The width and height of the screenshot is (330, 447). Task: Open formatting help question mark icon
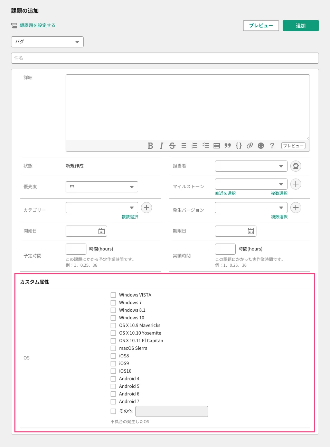click(272, 146)
